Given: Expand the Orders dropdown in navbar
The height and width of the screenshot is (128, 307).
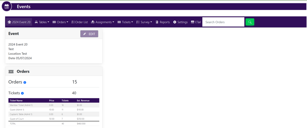Looking at the screenshot, I should coord(60,22).
